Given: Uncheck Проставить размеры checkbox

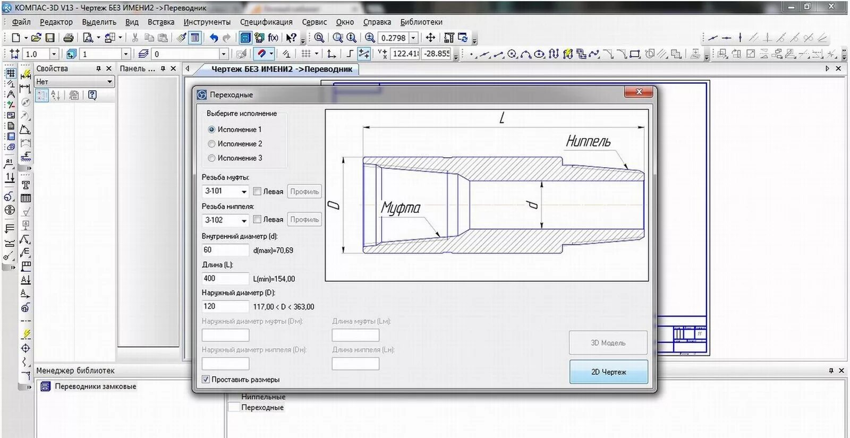Looking at the screenshot, I should click(206, 380).
